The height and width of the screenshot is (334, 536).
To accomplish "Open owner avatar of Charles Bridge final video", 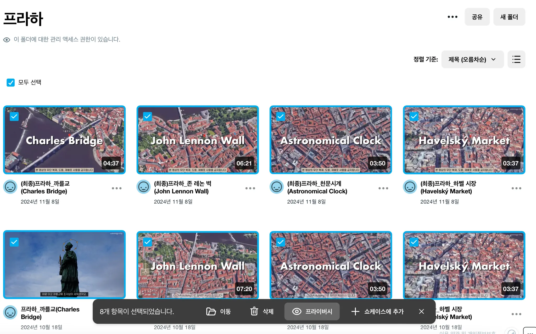I will (10, 187).
